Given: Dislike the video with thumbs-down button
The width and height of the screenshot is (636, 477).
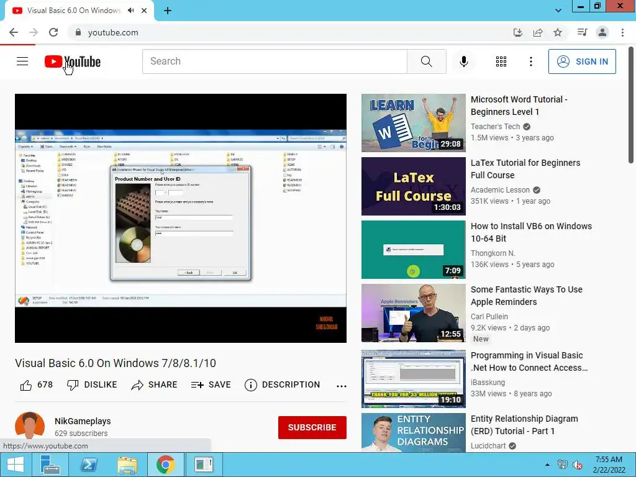Looking at the screenshot, I should 92,384.
